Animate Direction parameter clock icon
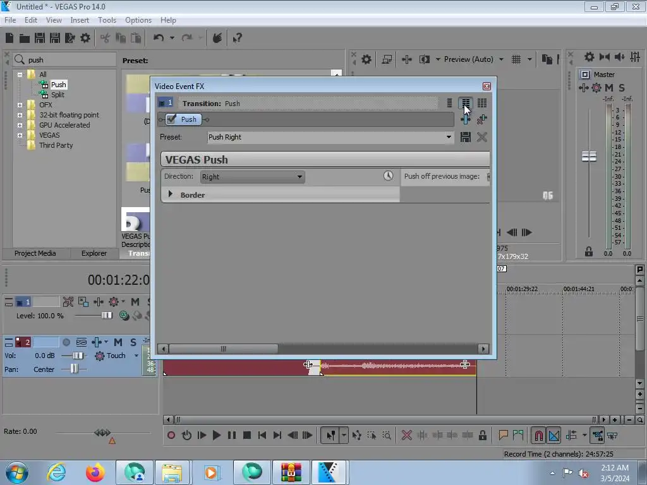Viewport: 647px width, 485px height. click(389, 176)
